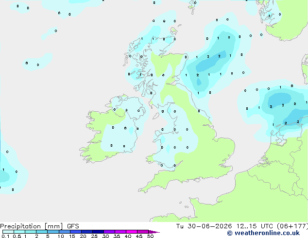The image size is (308, 238).
Task: Select the 5–10 mm legend swatch
Action: (x=53, y=232)
